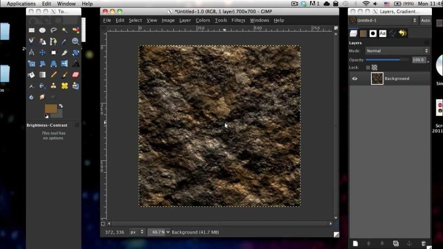The height and width of the screenshot is (249, 443).
Task: Open the Filters menu
Action: coord(238,20)
